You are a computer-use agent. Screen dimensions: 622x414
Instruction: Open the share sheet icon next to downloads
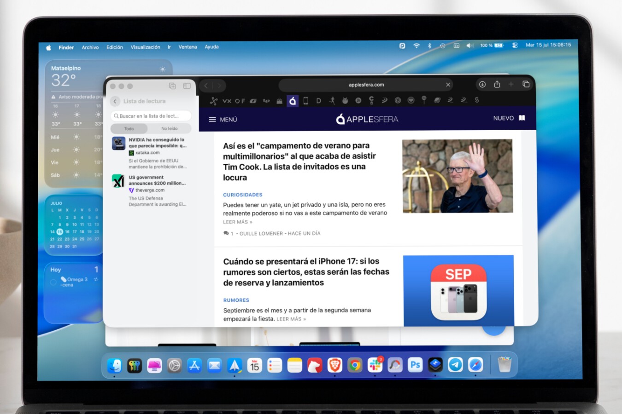pyautogui.click(x=497, y=85)
